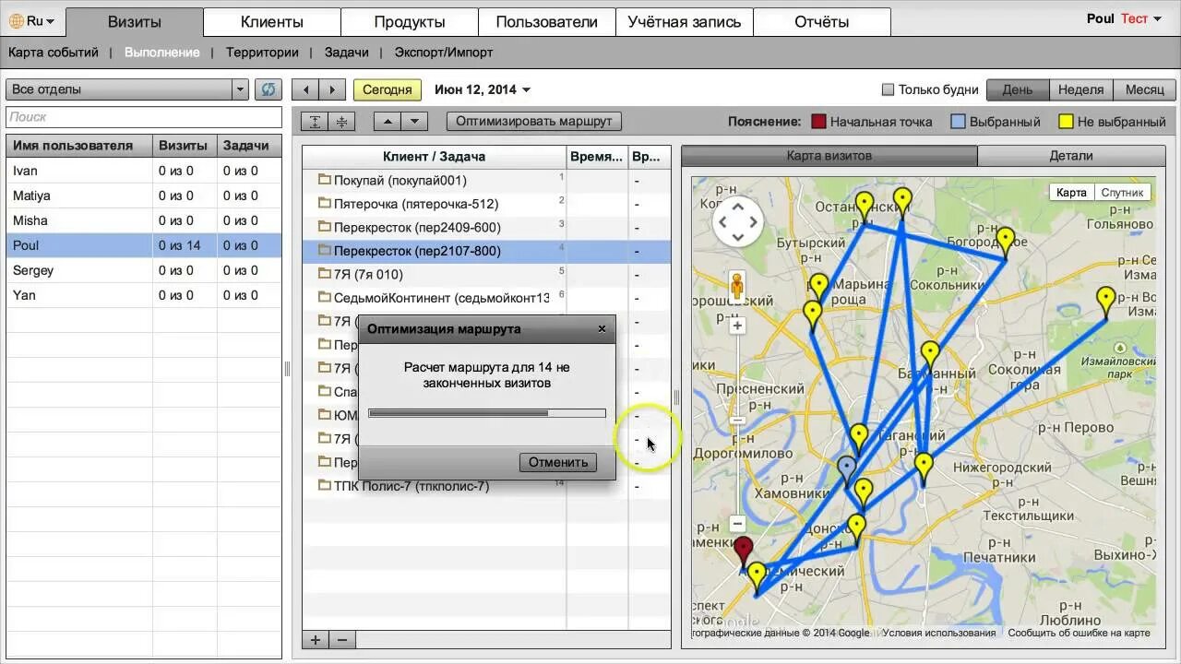Open the Все отделы dropdown
This screenshot has width=1181, height=664.
pos(127,89)
